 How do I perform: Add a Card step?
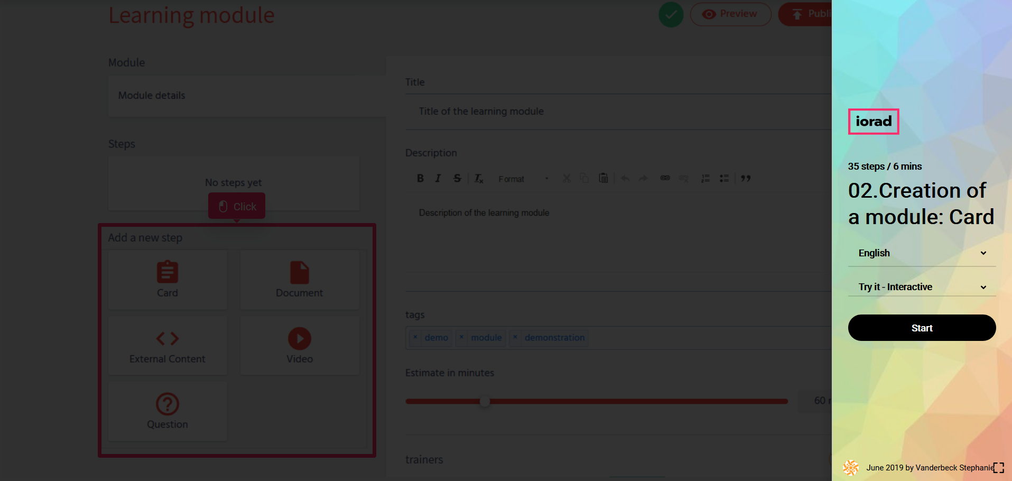(x=168, y=280)
